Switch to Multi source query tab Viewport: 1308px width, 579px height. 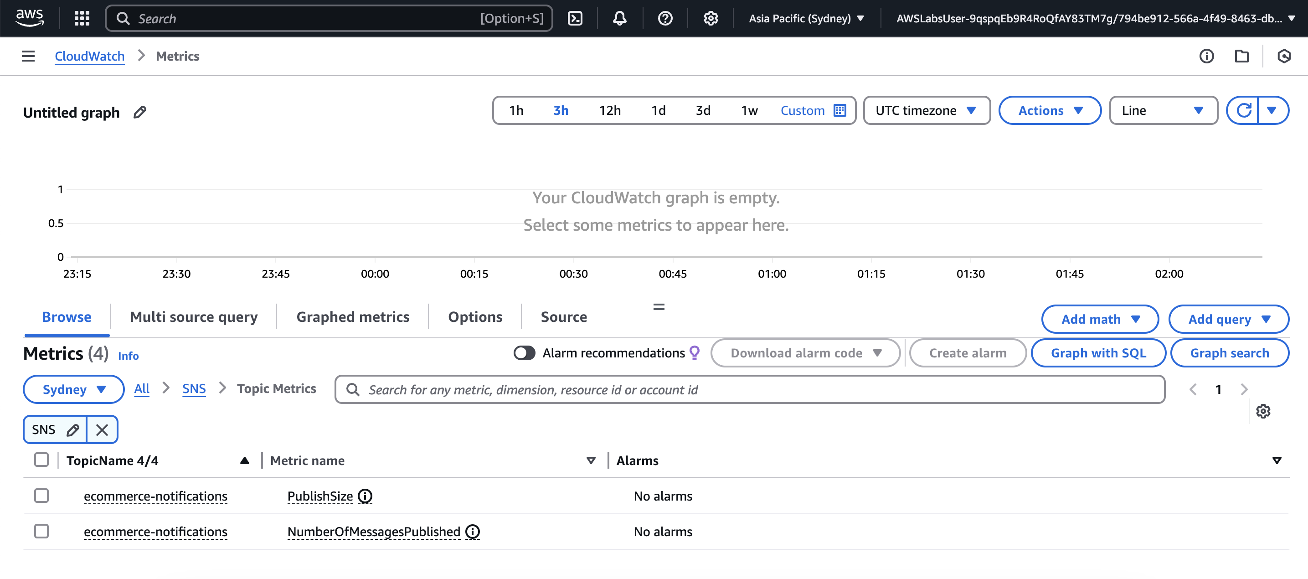point(193,316)
